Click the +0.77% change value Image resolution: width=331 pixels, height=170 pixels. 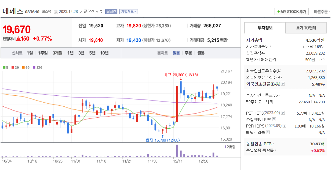pyautogui.click(x=42, y=39)
